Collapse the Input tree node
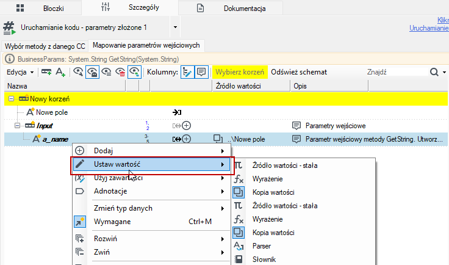The height and width of the screenshot is (265, 449). coord(18,126)
